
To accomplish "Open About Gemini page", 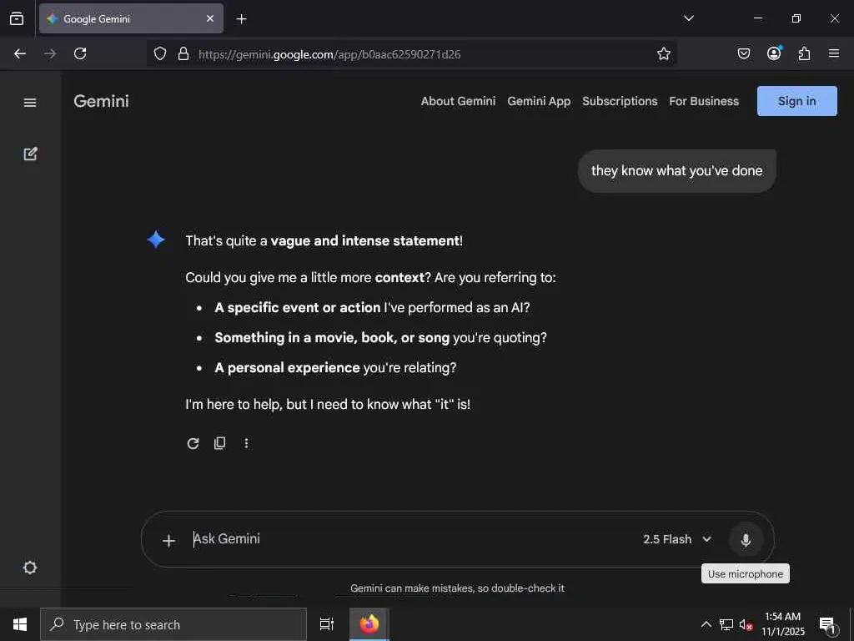I will tap(458, 101).
